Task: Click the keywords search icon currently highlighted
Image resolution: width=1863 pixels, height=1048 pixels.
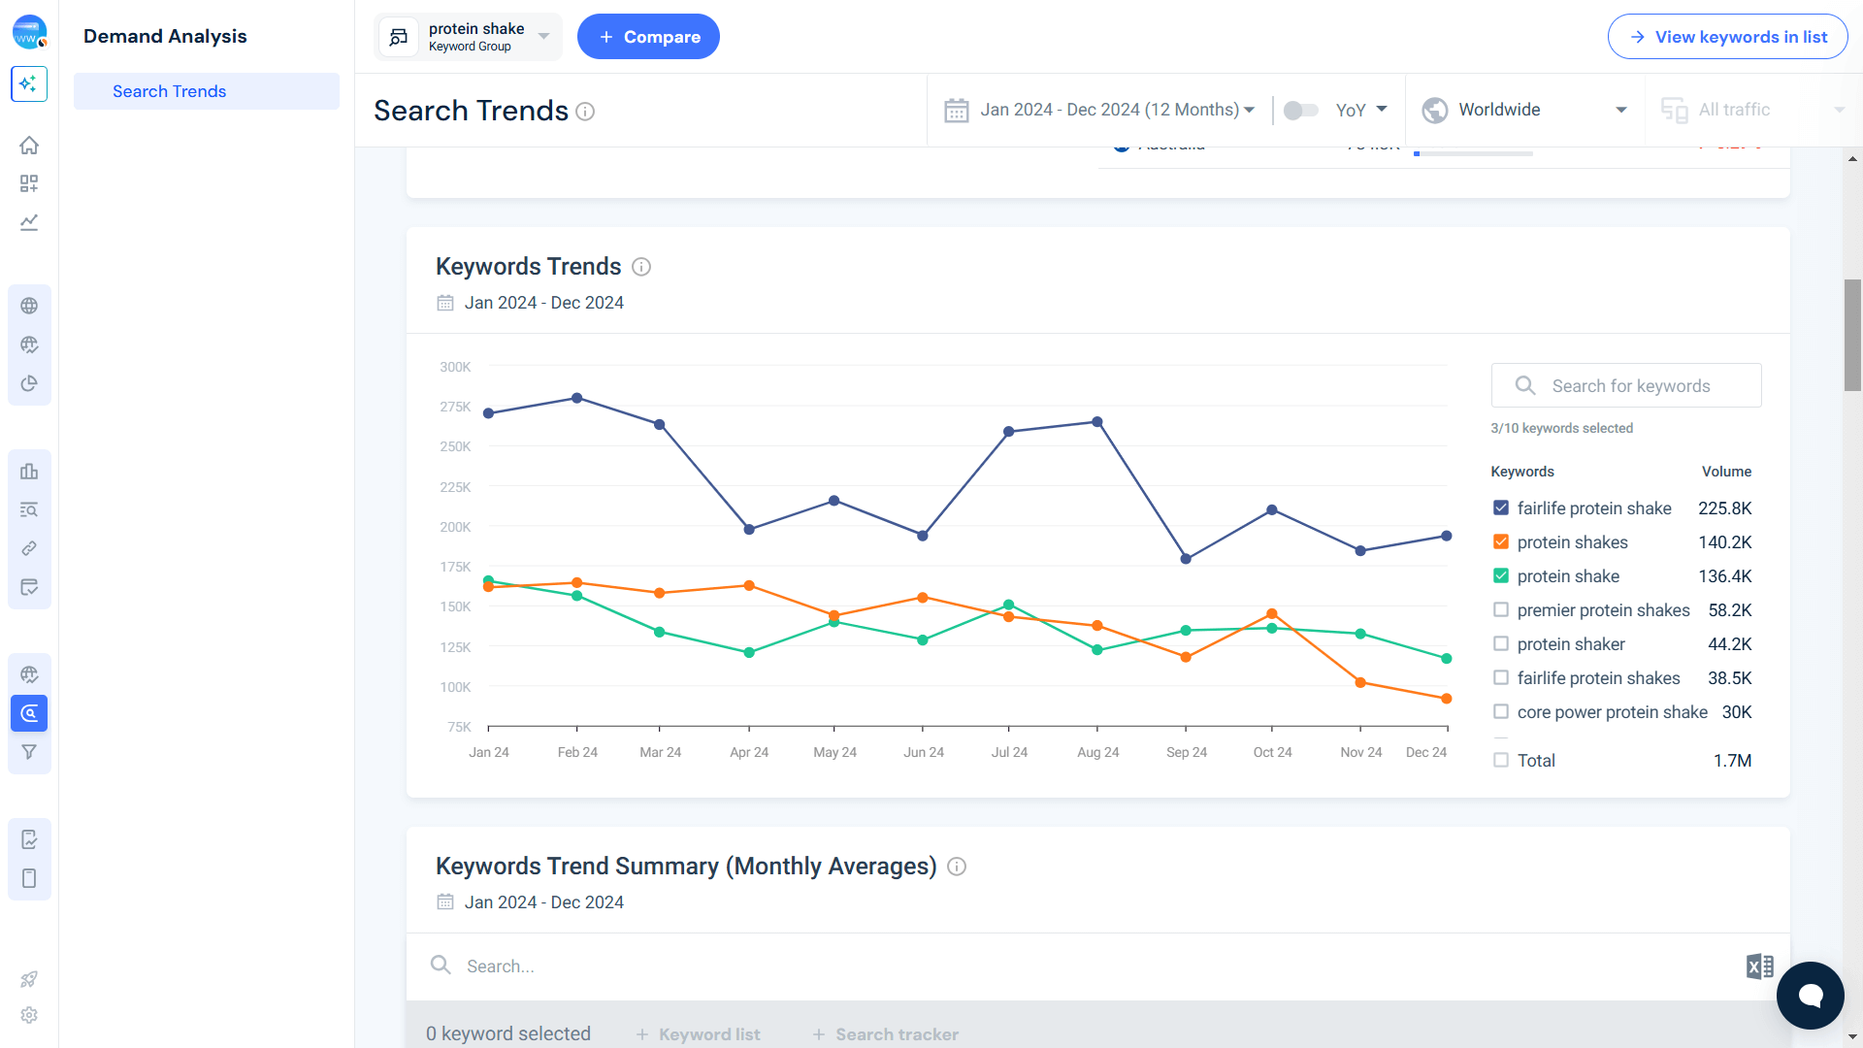Action: 29,713
